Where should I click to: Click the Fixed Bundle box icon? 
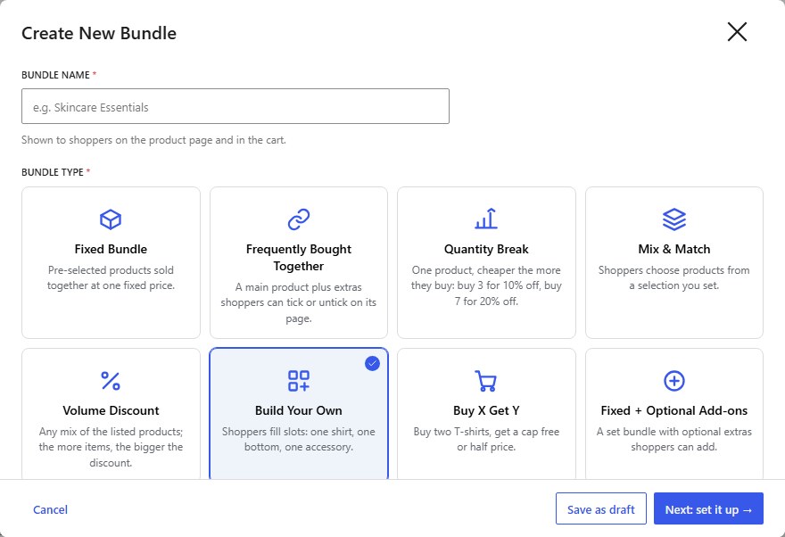[x=111, y=219]
